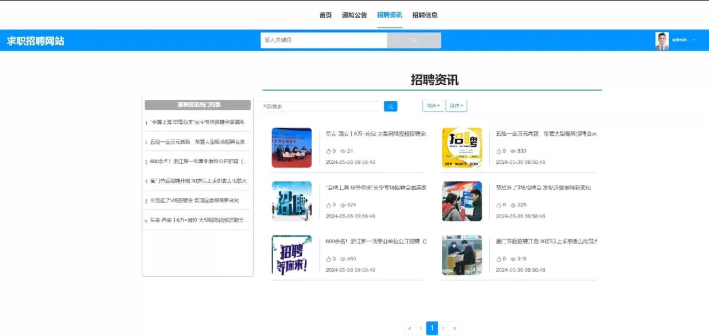Screen dimensions: 709x336
Task: Select page 1 in the pagination bar
Action: click(433, 328)
